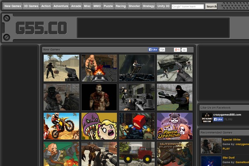
Task: Click the Facebook Like button in New Games header
Action: click(153, 49)
